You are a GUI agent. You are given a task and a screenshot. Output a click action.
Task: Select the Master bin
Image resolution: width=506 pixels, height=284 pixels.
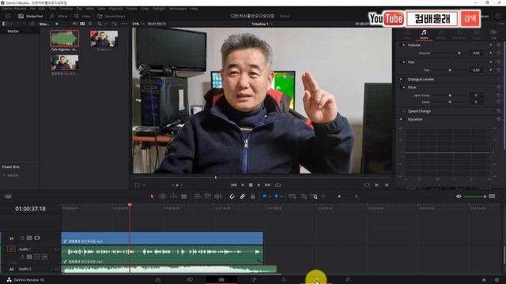[x=13, y=32]
